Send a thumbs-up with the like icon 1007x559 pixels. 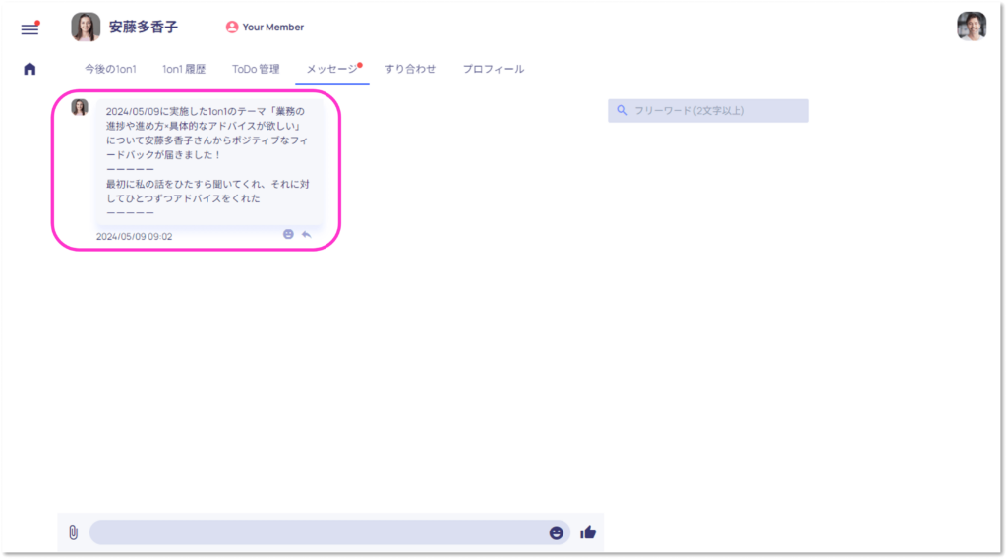point(588,532)
